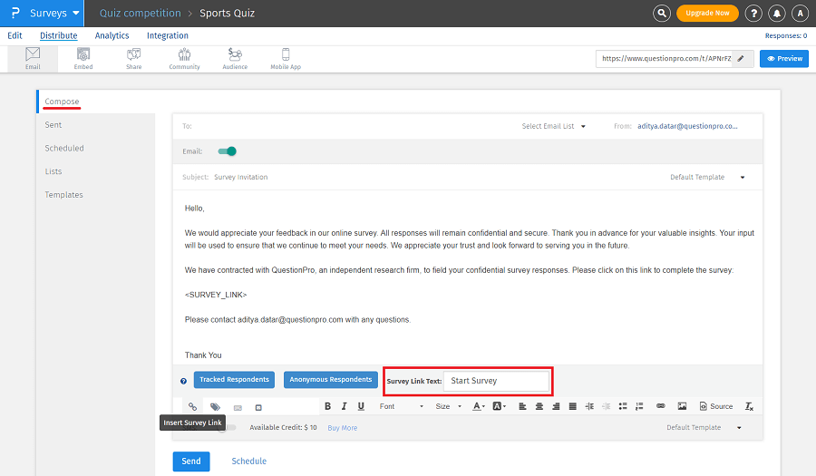This screenshot has width=816, height=476.
Task: Select Sent in the sidebar
Action: click(x=53, y=125)
